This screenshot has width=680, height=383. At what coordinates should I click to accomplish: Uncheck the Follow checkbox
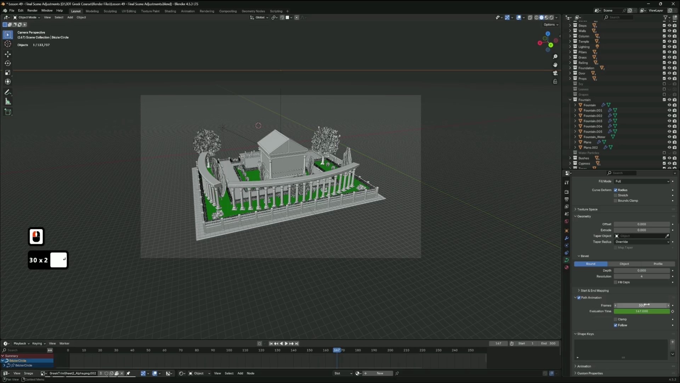point(616,325)
